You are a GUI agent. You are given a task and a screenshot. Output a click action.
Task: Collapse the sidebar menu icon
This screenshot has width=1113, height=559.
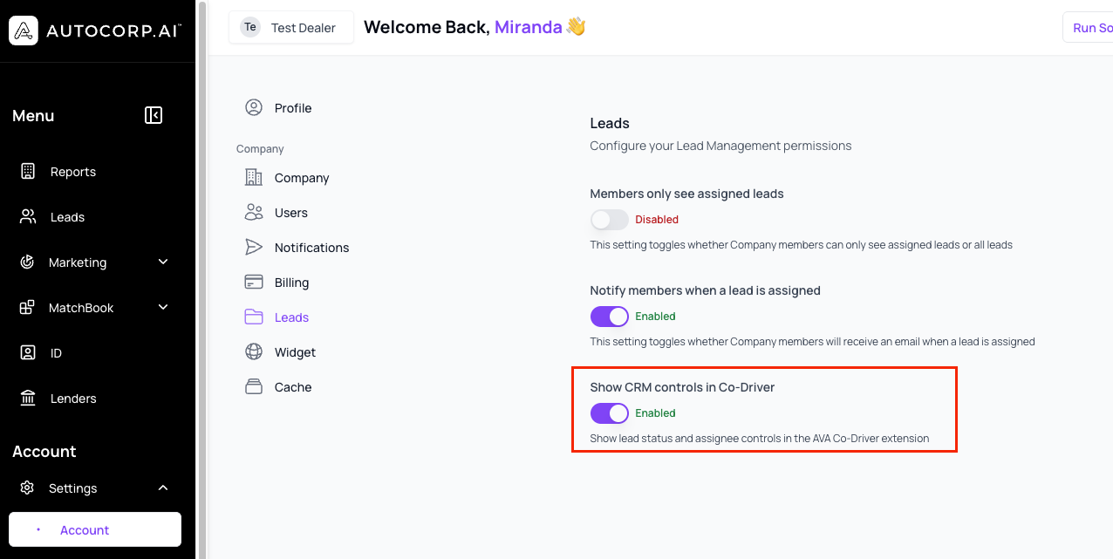tap(154, 115)
